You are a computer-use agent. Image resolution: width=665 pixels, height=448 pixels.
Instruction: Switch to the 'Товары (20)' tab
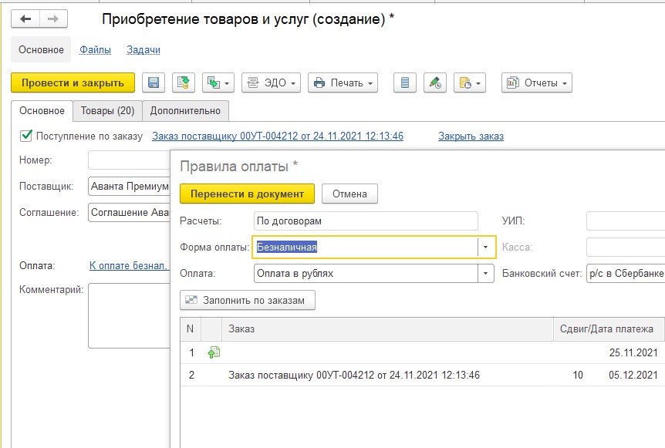(x=107, y=111)
